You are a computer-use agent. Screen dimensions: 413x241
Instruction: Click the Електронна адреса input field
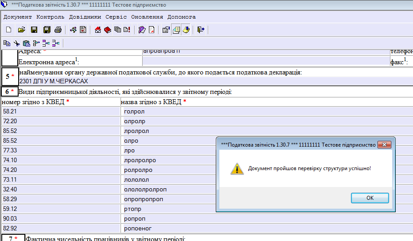pyautogui.click(x=265, y=61)
